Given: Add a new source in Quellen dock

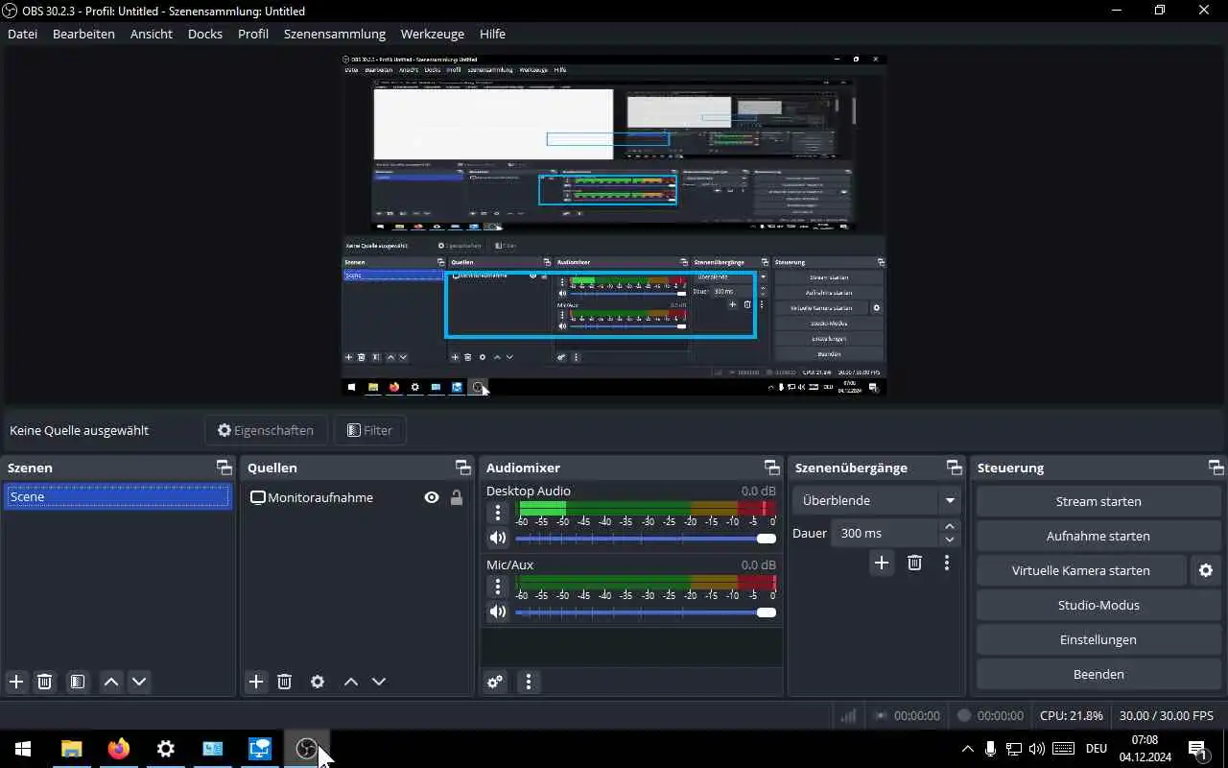Looking at the screenshot, I should (x=256, y=682).
